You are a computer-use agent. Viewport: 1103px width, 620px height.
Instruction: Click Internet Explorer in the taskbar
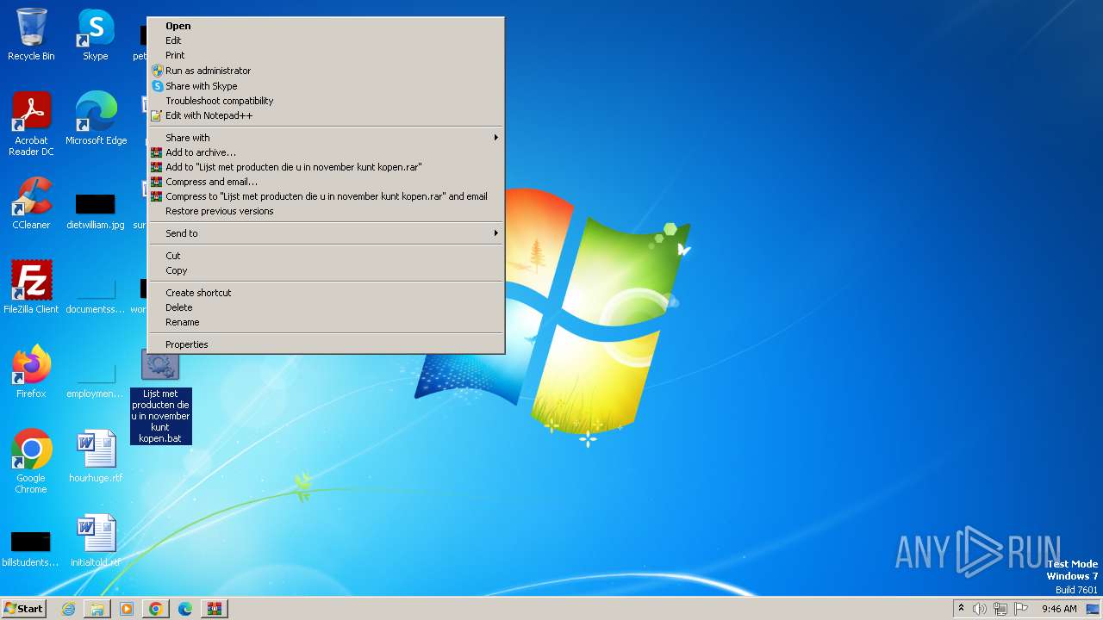tap(68, 609)
